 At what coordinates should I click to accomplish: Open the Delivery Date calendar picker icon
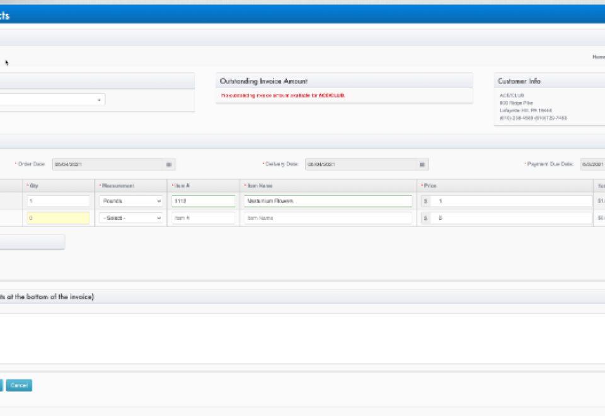pyautogui.click(x=422, y=165)
